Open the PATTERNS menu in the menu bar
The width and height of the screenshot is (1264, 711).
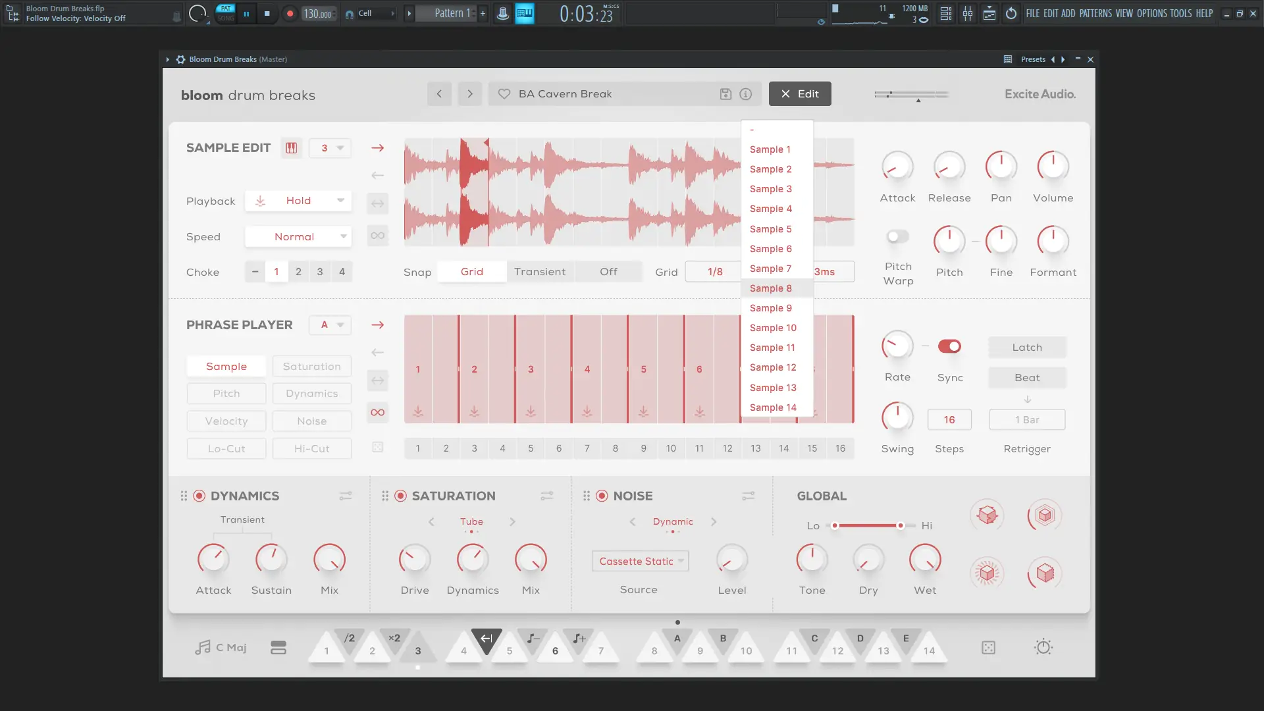1095,13
